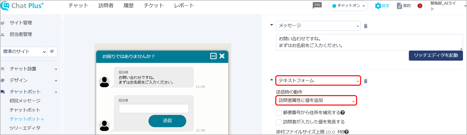The width and height of the screenshot is (467, 135).
Task: Delete the メッセージ block with trash icon
Action: (x=366, y=26)
